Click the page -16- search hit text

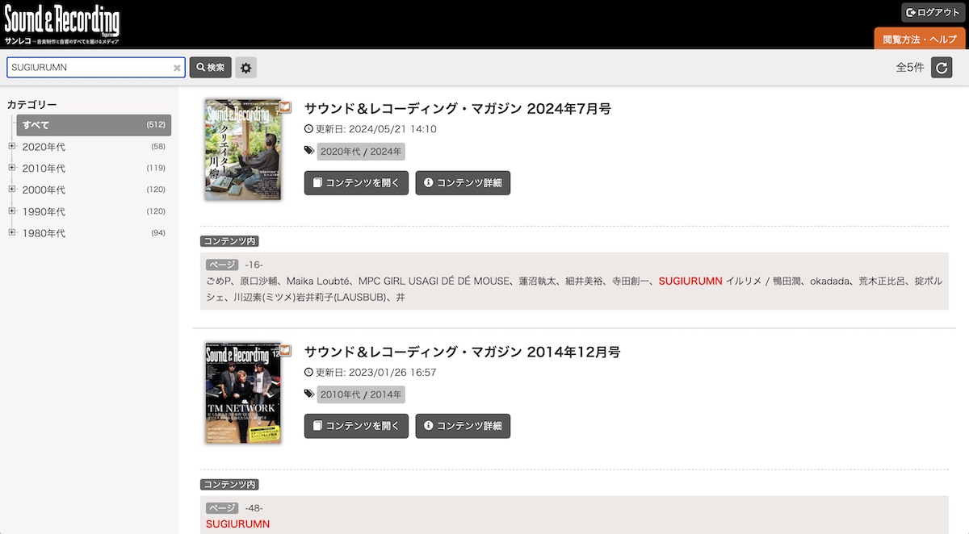point(574,289)
